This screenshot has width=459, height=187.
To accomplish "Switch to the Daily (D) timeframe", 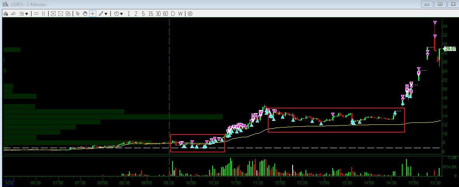I will tap(173, 14).
